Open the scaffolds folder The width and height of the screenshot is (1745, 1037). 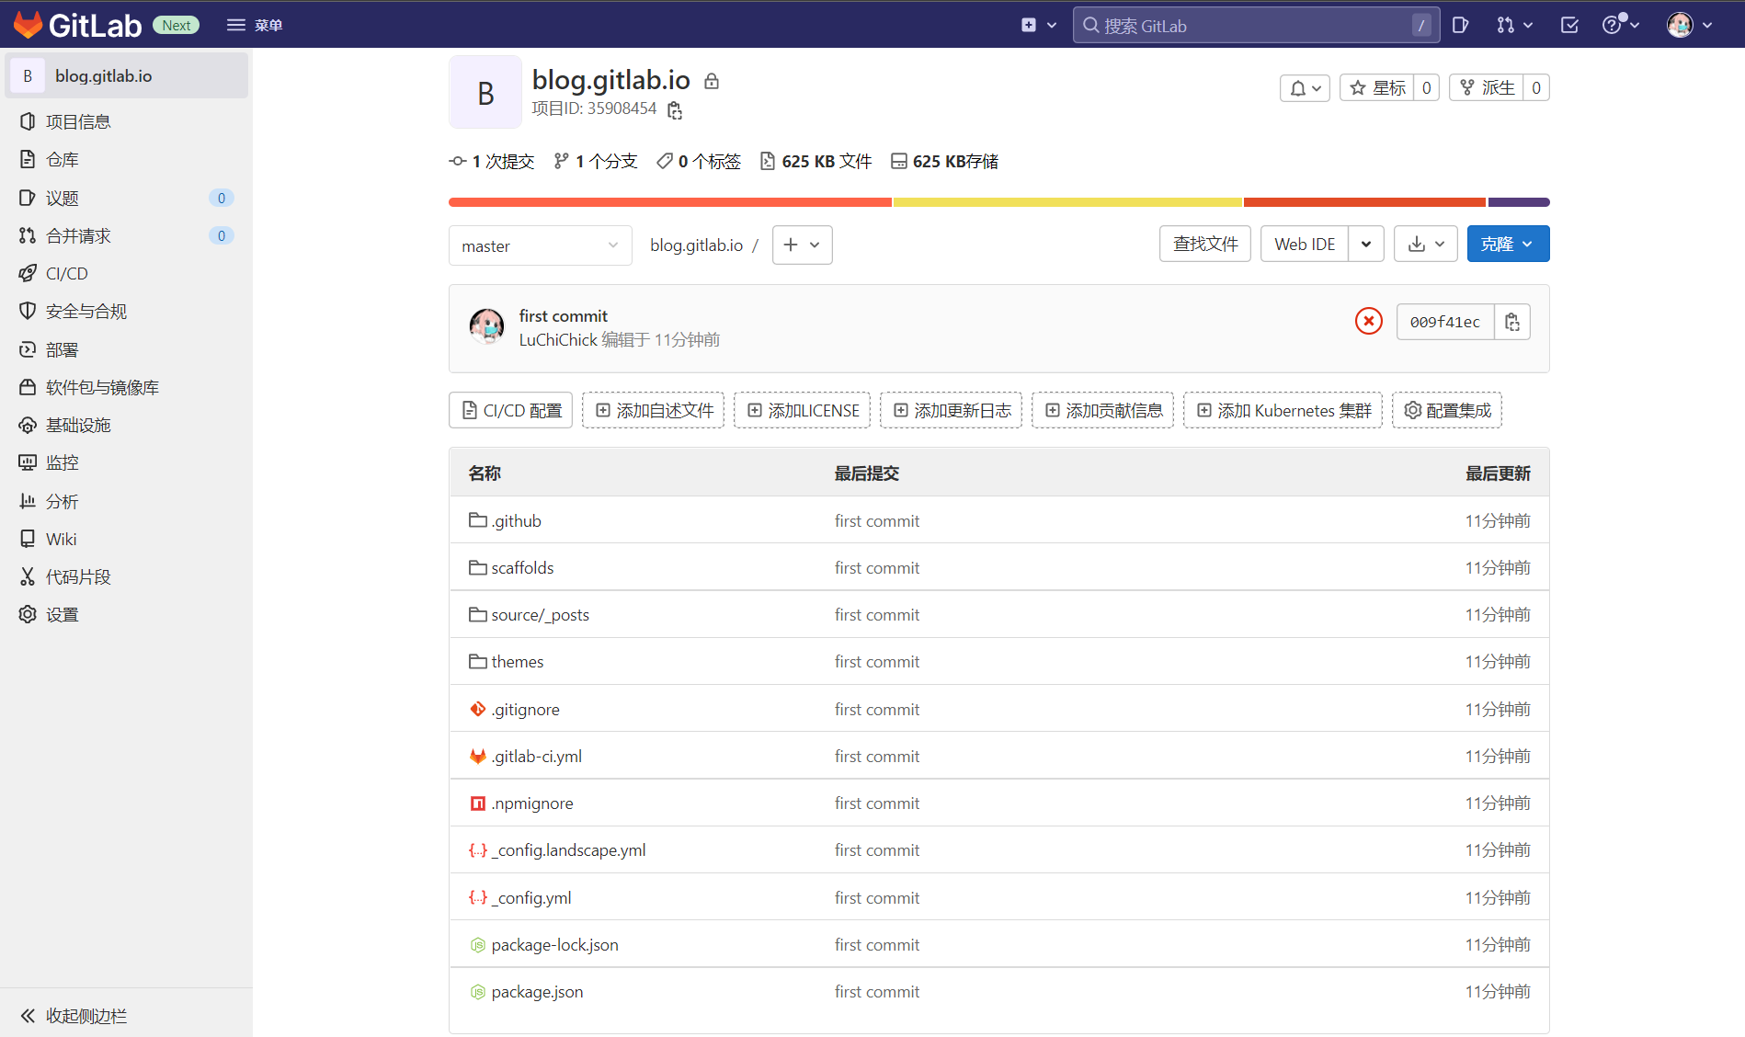click(522, 567)
